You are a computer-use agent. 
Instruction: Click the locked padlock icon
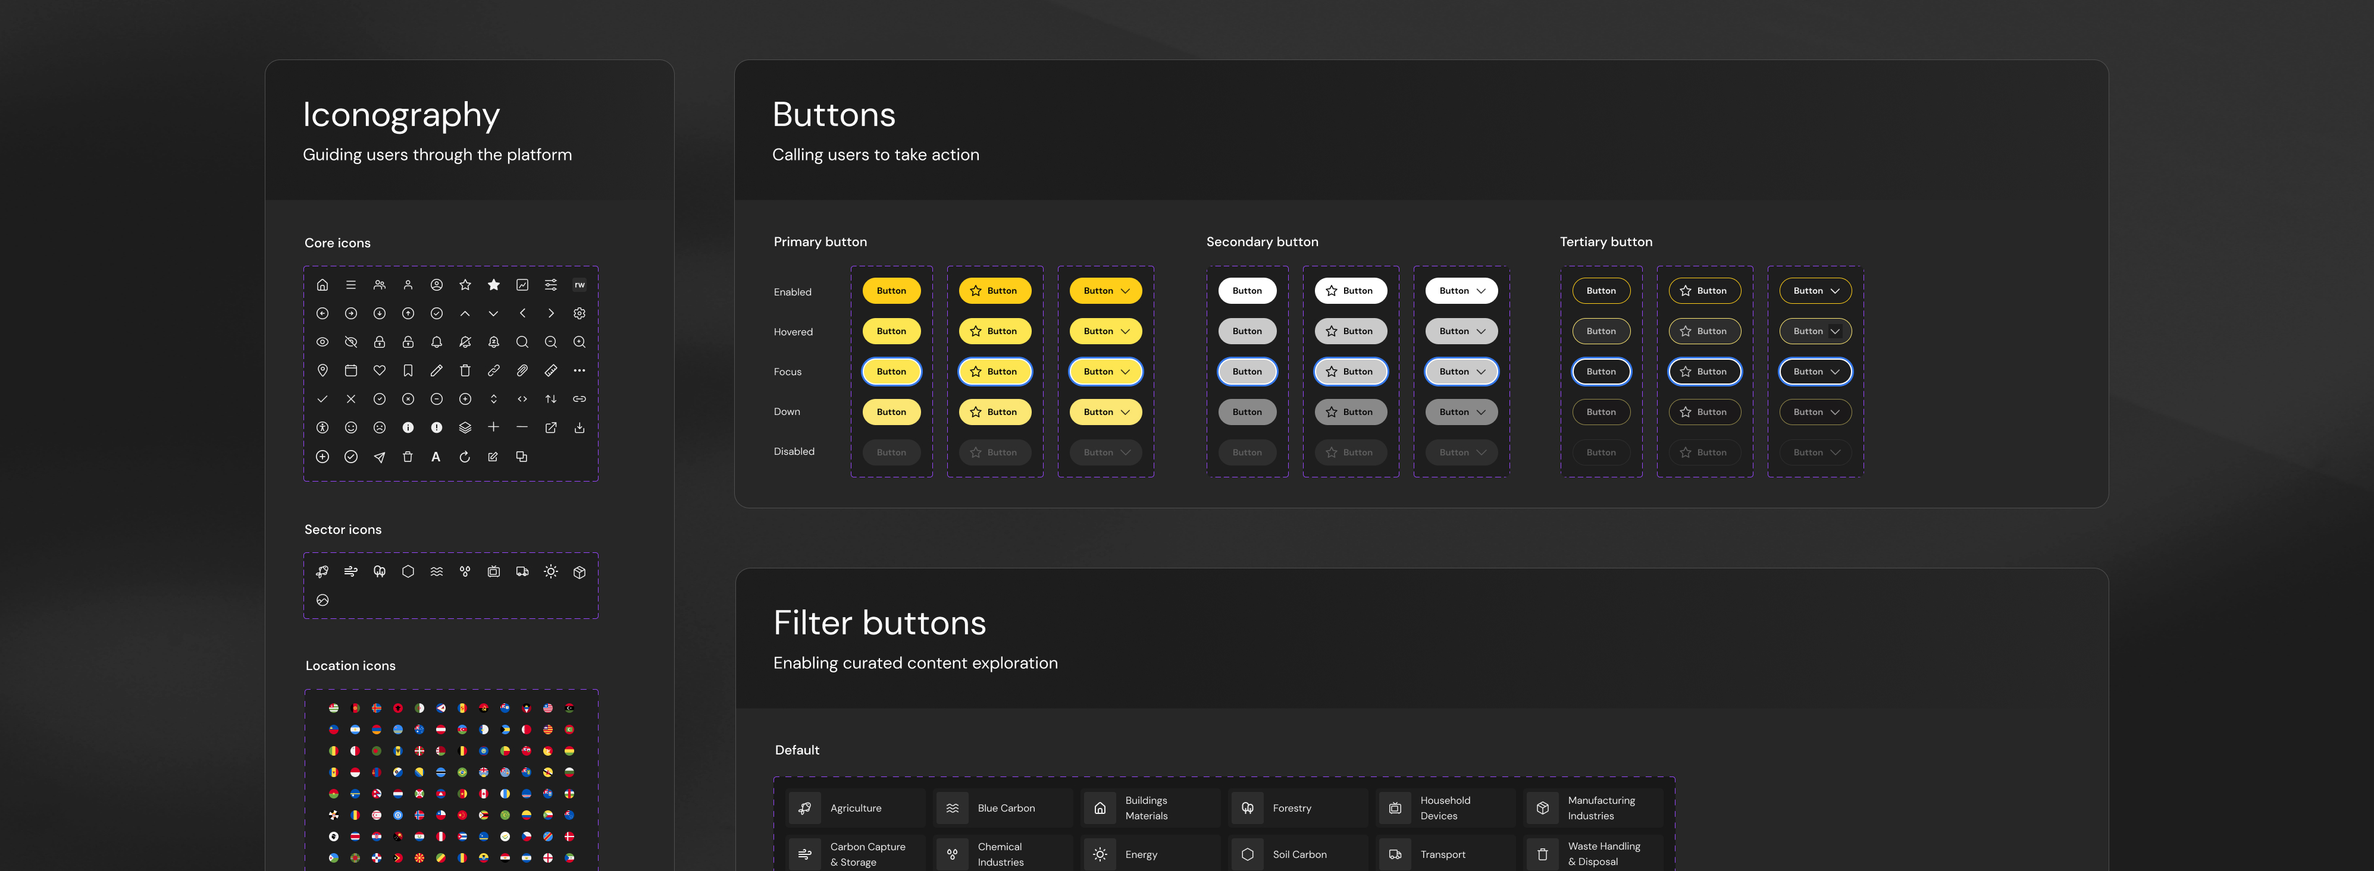380,342
